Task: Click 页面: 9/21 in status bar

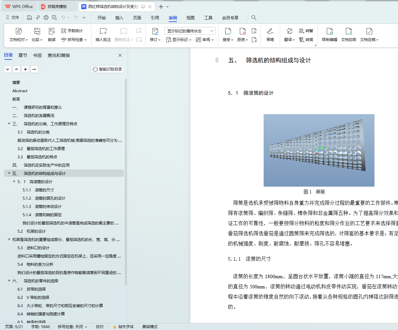Action: (14, 327)
